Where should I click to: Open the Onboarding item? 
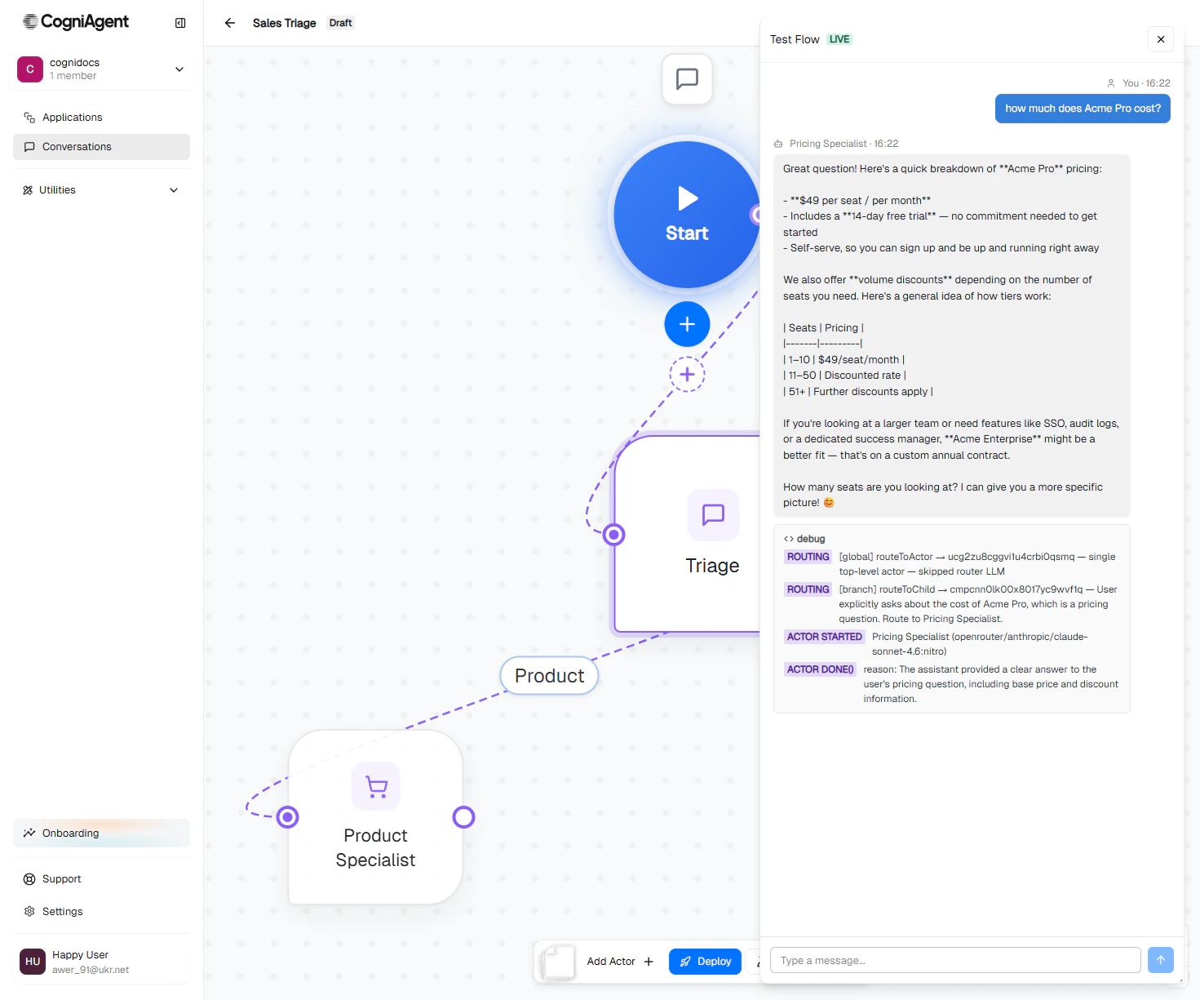coord(102,833)
